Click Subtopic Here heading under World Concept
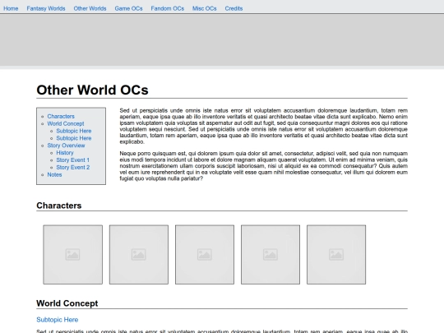This screenshot has width=444, height=333. (x=58, y=320)
